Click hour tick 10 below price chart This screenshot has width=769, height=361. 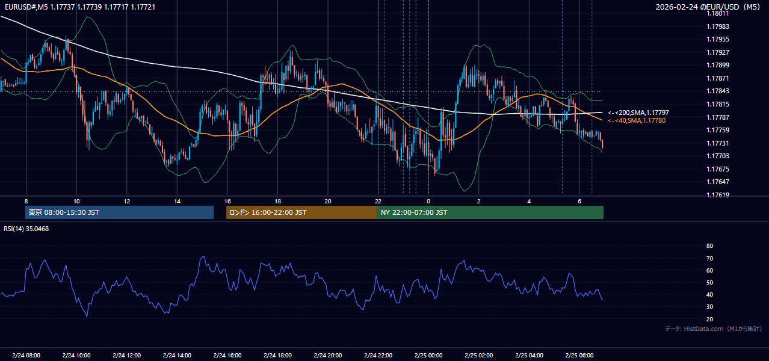point(76,201)
